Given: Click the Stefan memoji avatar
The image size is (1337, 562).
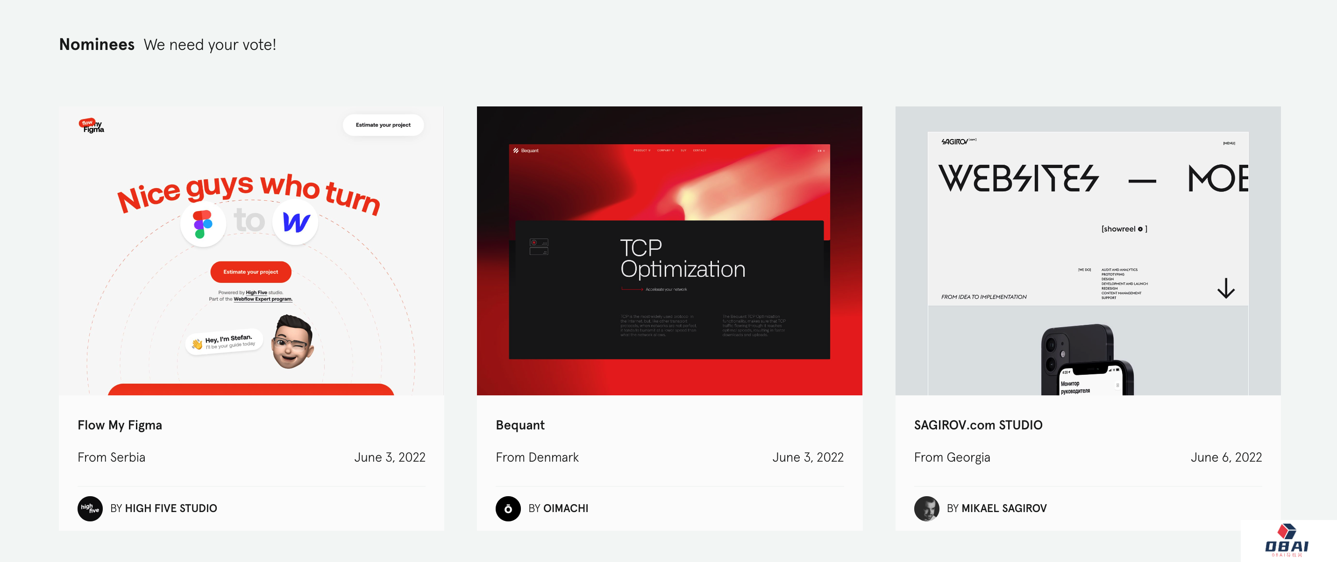Looking at the screenshot, I should click(x=292, y=342).
